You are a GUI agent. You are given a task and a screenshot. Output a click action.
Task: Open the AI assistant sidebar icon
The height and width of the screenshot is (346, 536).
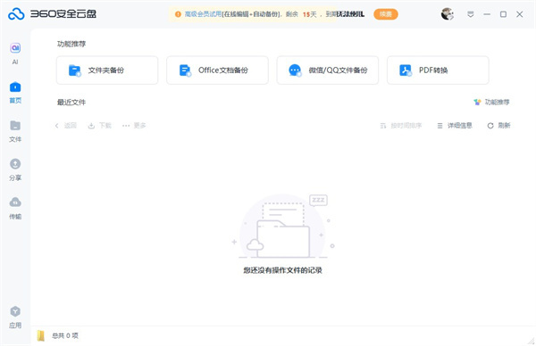15,54
